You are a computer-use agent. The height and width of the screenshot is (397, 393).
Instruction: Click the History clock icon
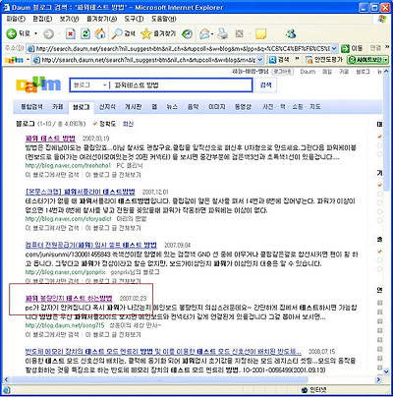coord(188,33)
